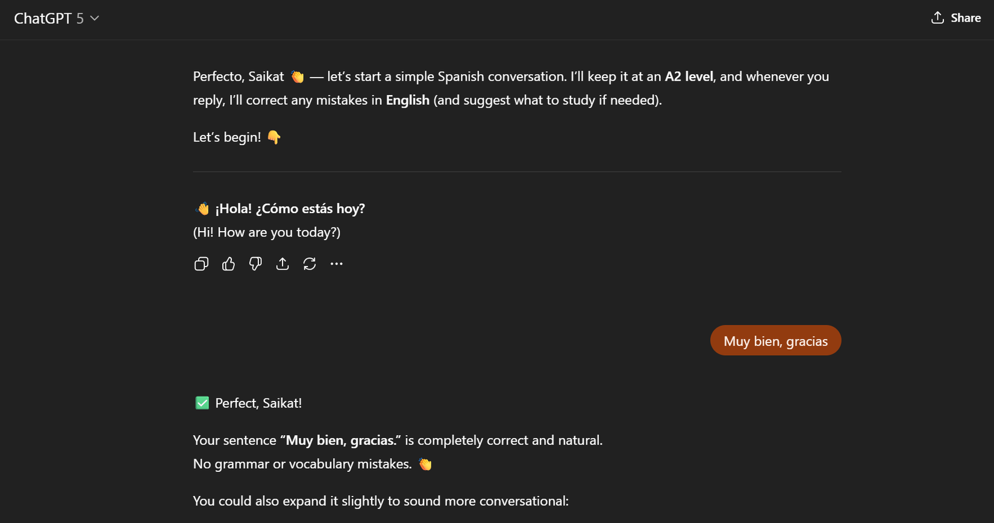Image resolution: width=994 pixels, height=523 pixels.
Task: Open more options for the greeting message
Action: coord(337,264)
